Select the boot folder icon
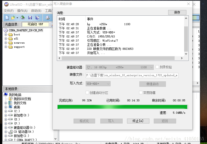Screen dimensions: 207x144 [x=11, y=34]
